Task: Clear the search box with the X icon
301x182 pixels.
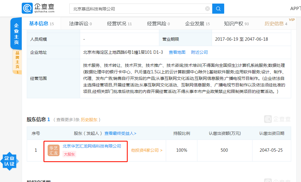Action: click(208, 9)
